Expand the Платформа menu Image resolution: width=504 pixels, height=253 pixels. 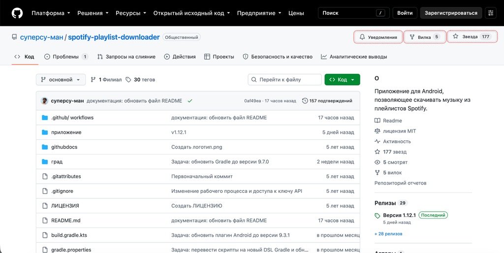coord(51,13)
